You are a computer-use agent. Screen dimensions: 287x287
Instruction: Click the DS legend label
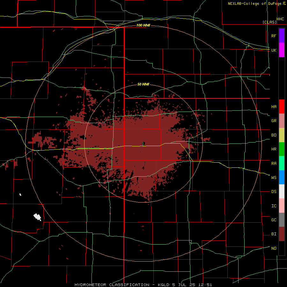(x=274, y=192)
